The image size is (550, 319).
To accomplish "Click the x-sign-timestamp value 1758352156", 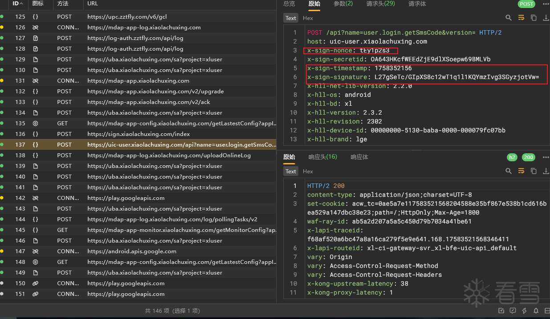I will tap(393, 68).
